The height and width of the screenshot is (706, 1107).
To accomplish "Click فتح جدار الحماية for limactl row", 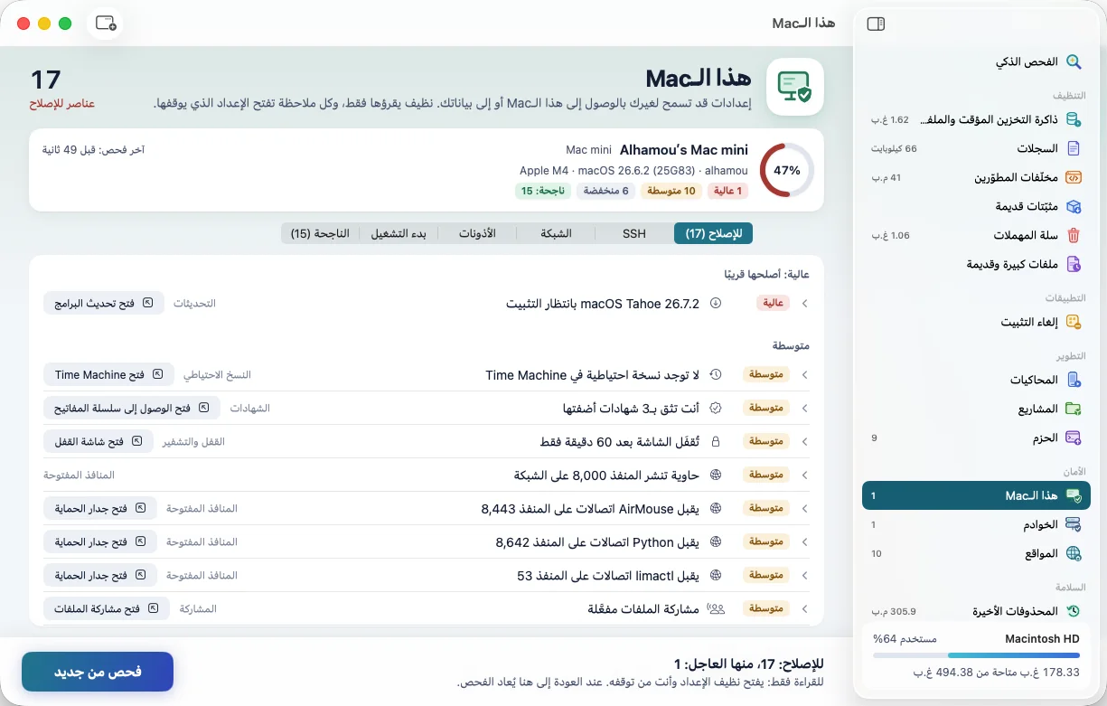I will point(99,575).
